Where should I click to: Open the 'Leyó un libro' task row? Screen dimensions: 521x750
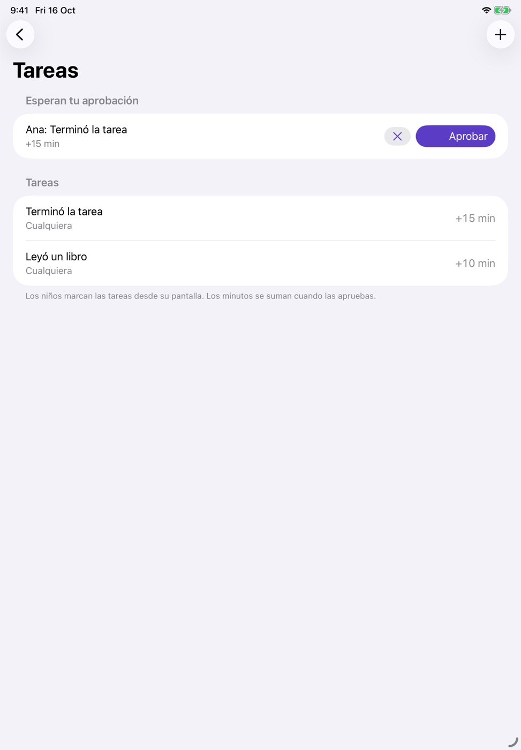coord(260,263)
